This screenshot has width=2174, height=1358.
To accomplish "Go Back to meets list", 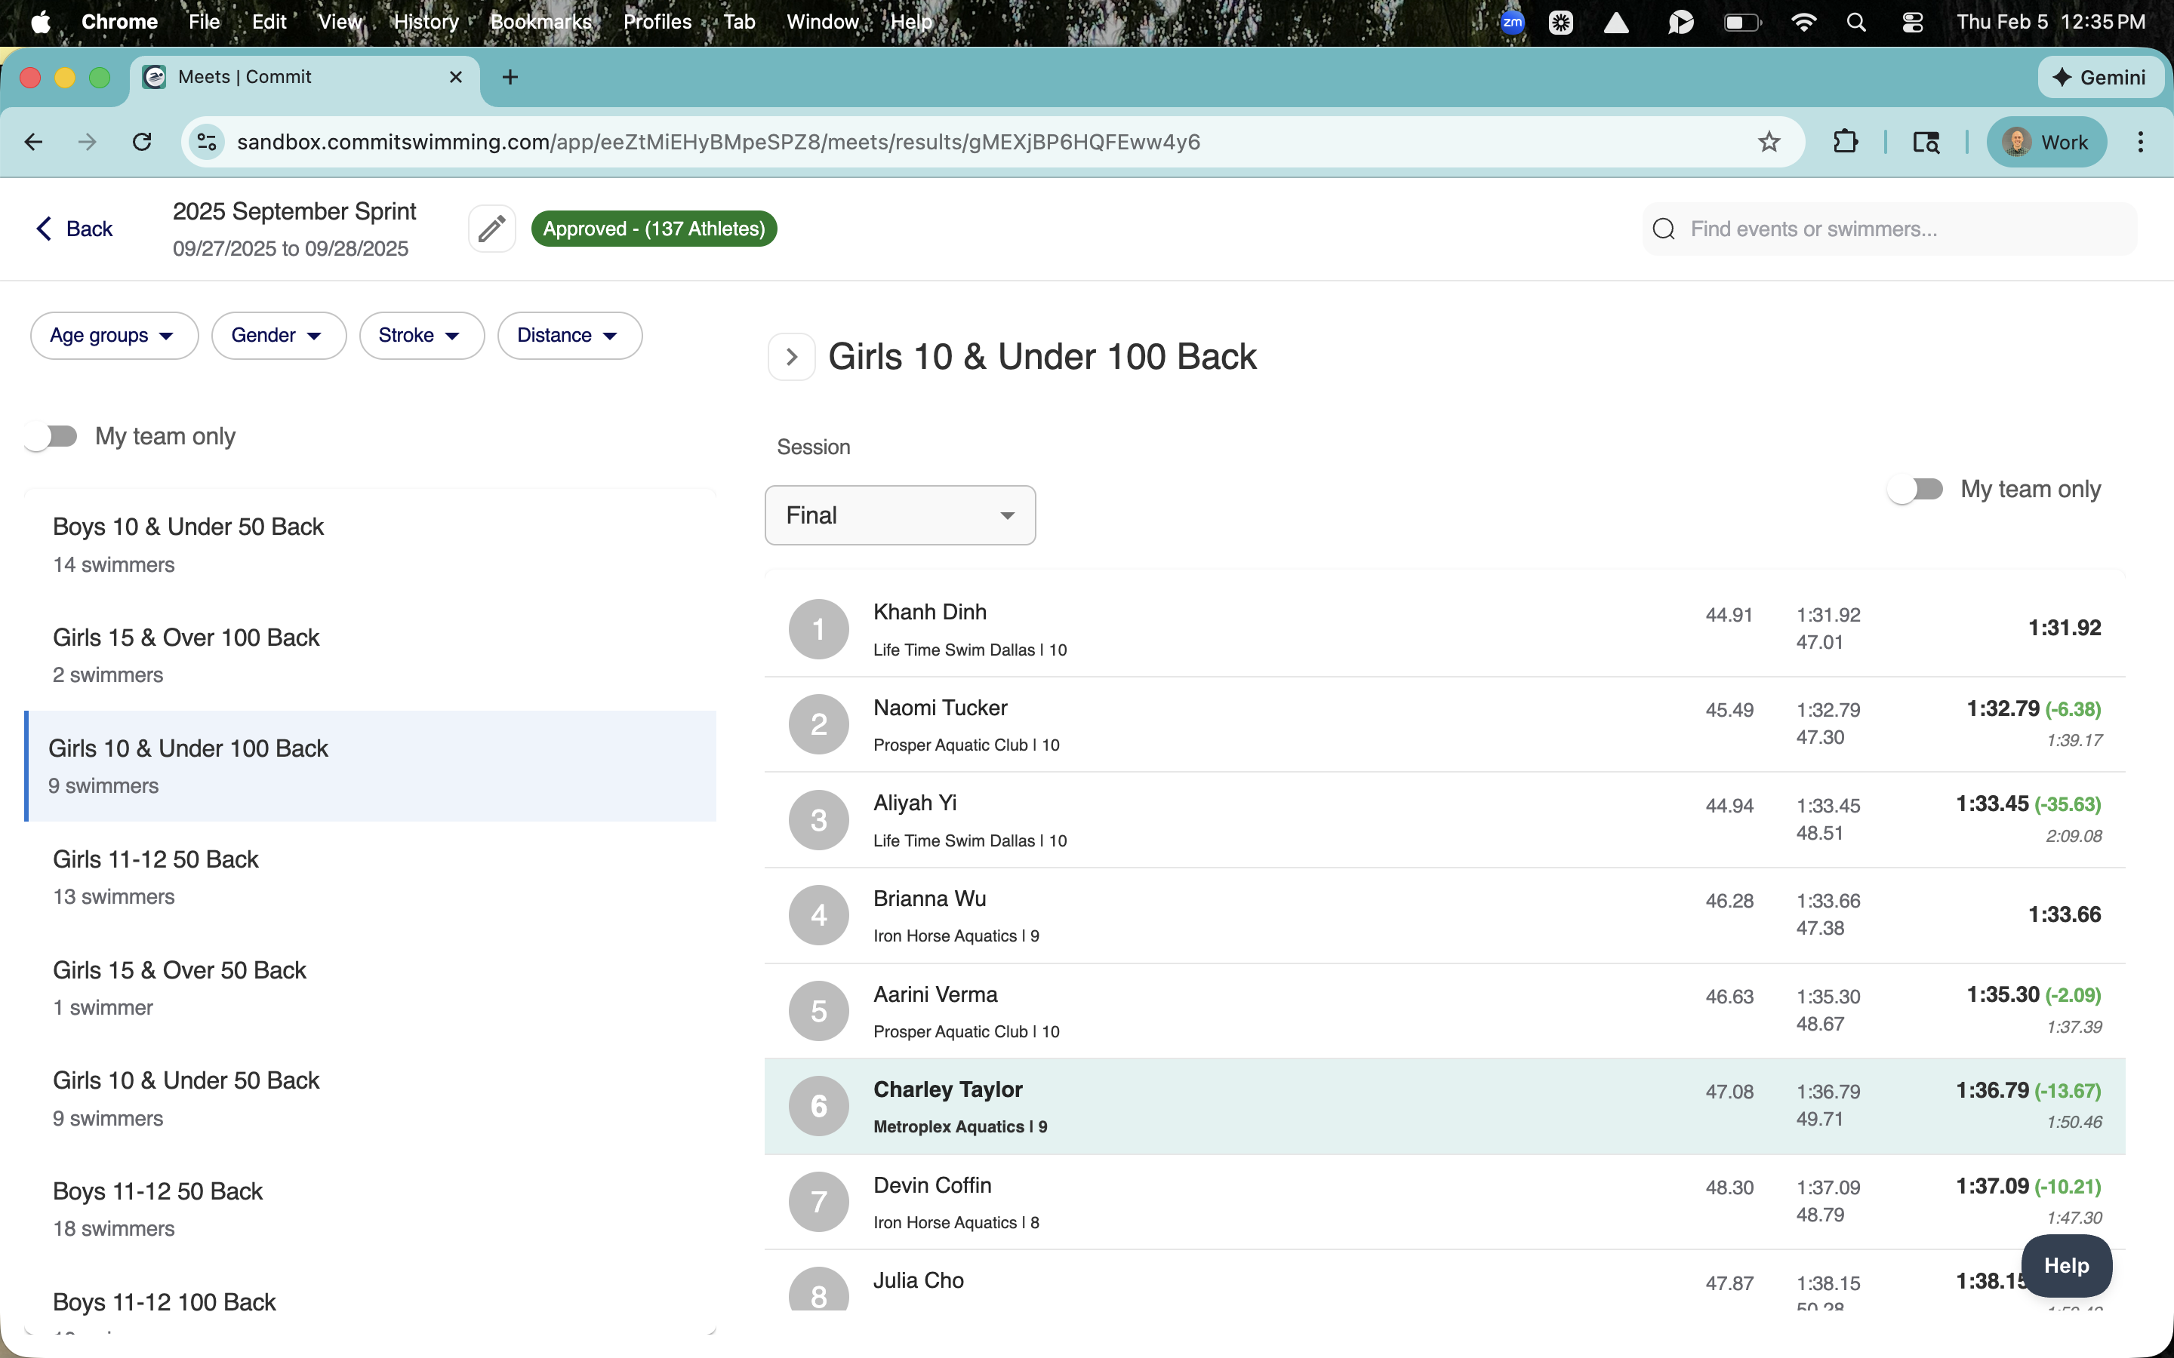I will [75, 229].
